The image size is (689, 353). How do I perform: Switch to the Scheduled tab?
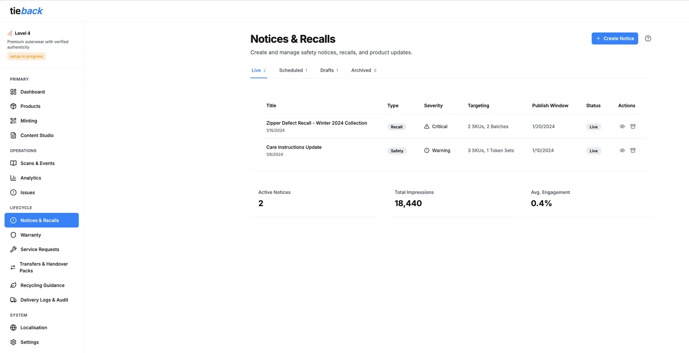coord(291,70)
